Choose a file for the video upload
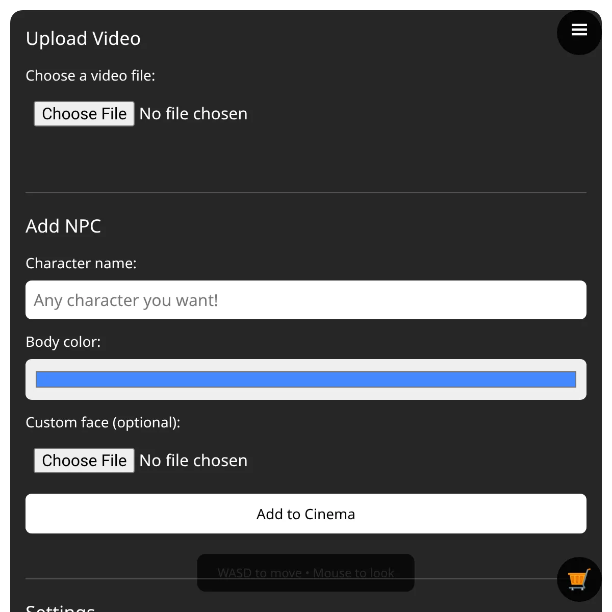Viewport: 612px width, 612px height. 84,114
